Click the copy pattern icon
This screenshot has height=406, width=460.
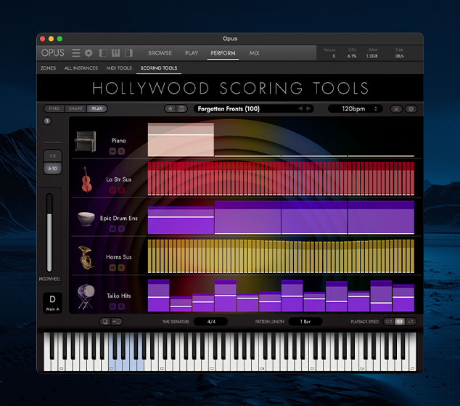(105, 322)
